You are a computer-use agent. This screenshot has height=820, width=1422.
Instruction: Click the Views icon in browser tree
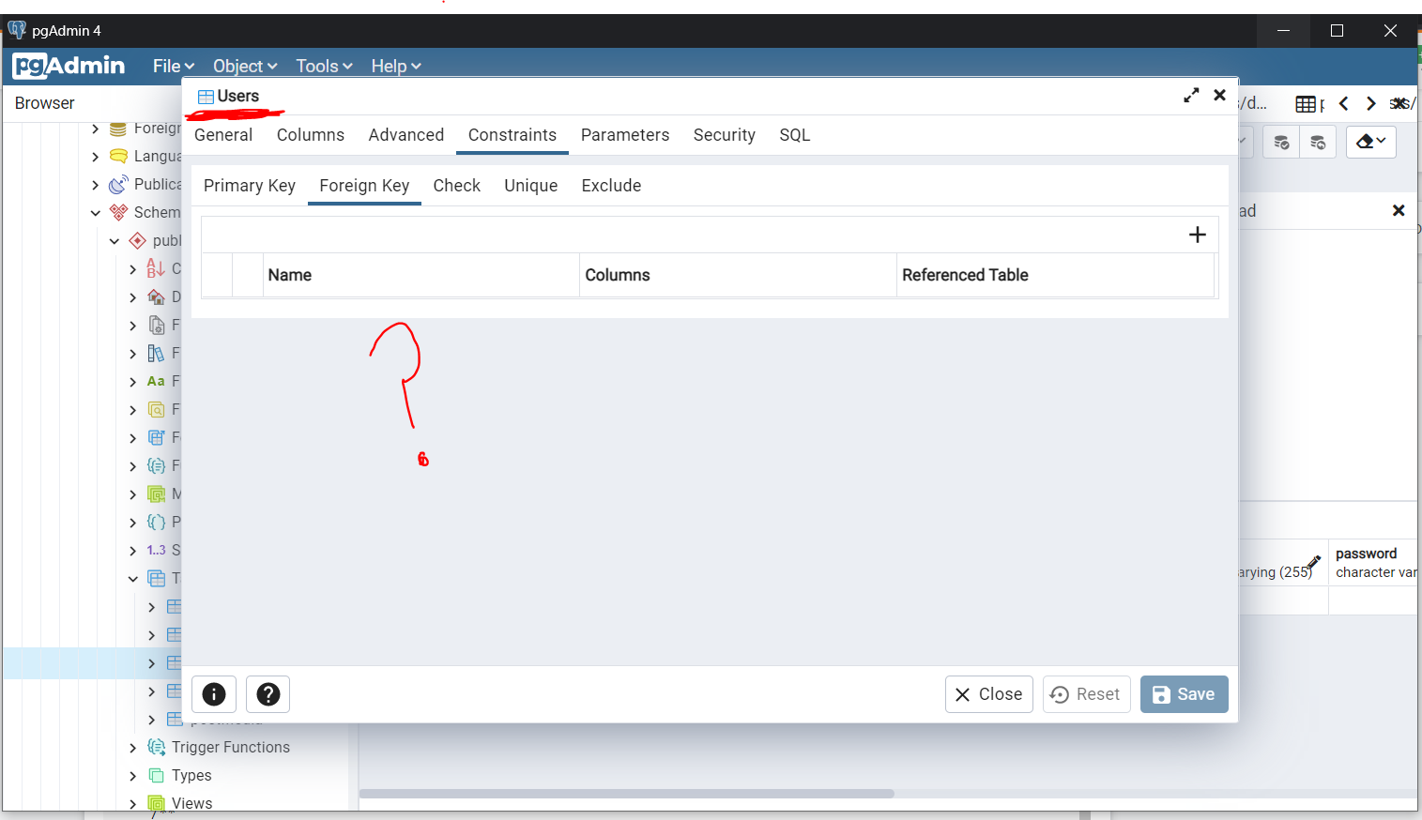click(x=156, y=803)
